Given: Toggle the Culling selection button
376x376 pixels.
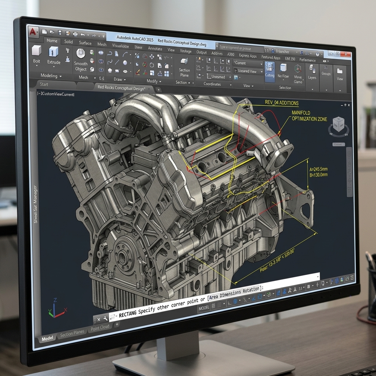Looking at the screenshot, I should (270, 72).
